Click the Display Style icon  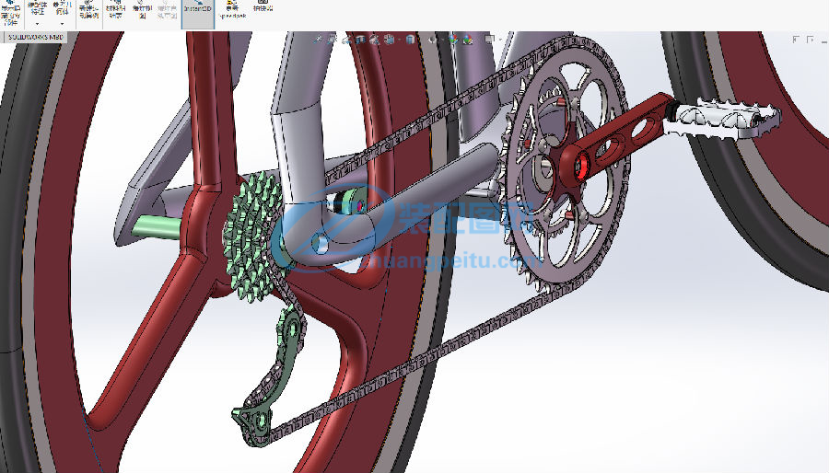point(411,39)
